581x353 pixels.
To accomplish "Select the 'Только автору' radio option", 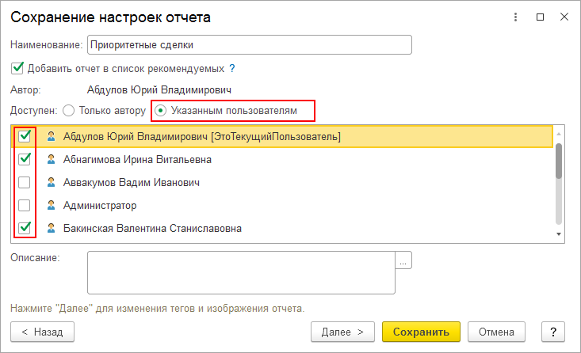I will click(68, 111).
